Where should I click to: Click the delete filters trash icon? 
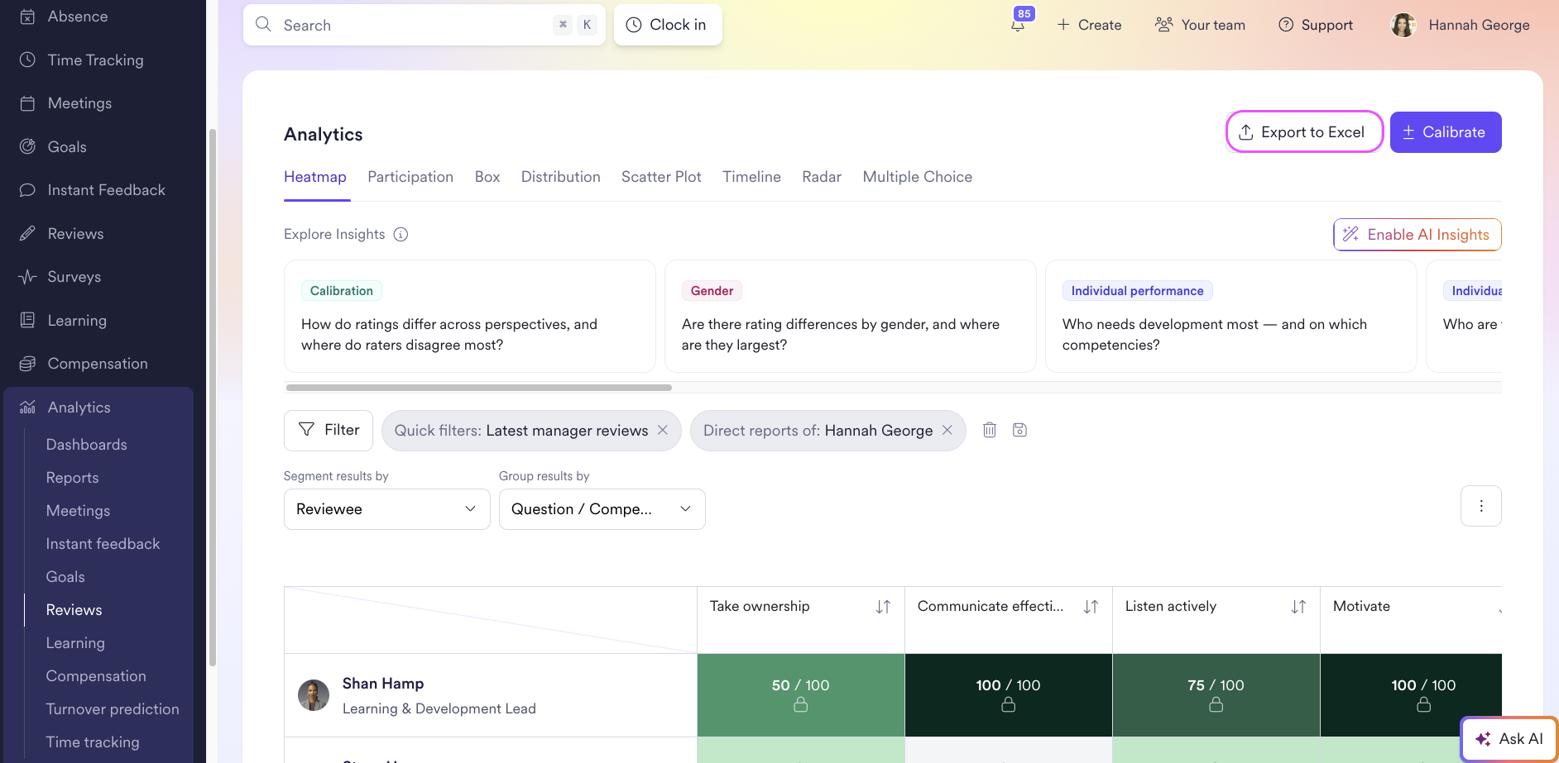pos(990,430)
